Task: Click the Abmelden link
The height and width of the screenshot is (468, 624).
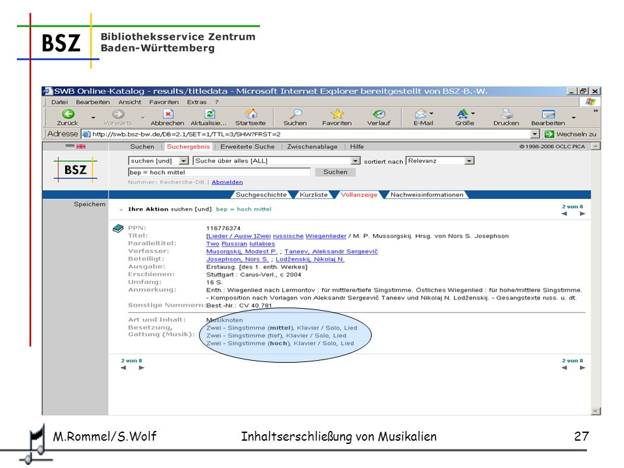Action: [x=227, y=182]
